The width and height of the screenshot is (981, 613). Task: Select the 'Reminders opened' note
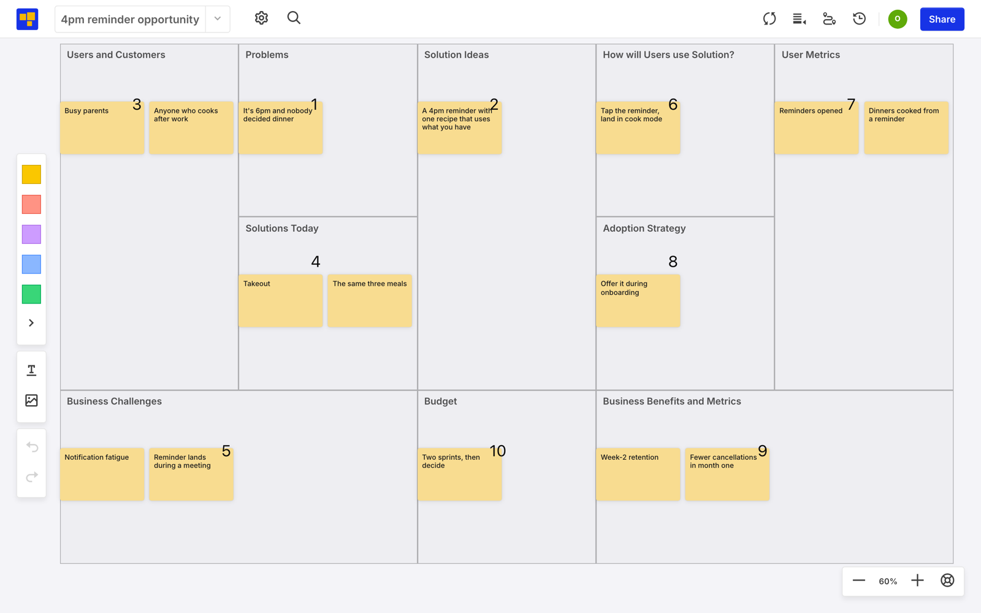(817, 128)
